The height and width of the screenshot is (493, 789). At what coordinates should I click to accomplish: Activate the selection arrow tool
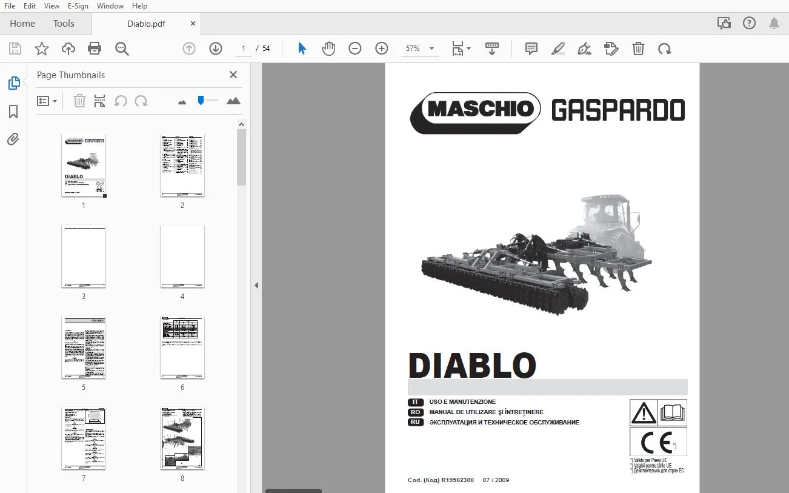[x=302, y=49]
